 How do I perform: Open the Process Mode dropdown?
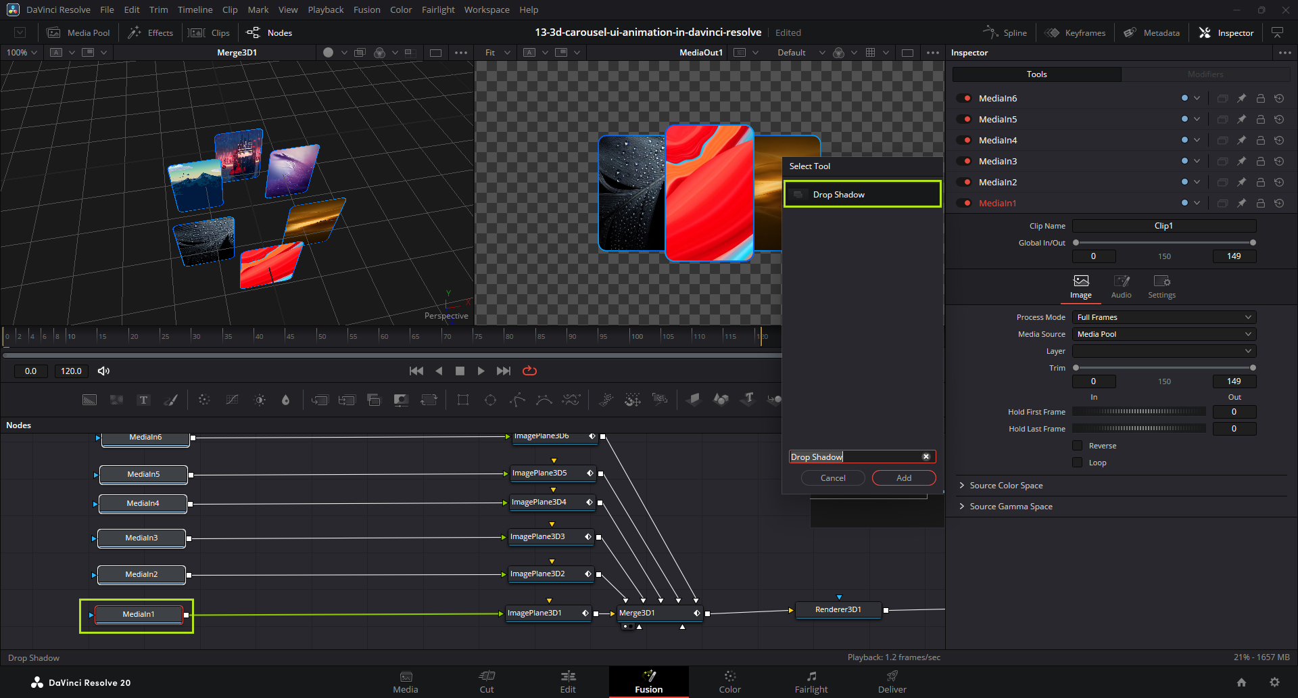click(x=1163, y=317)
